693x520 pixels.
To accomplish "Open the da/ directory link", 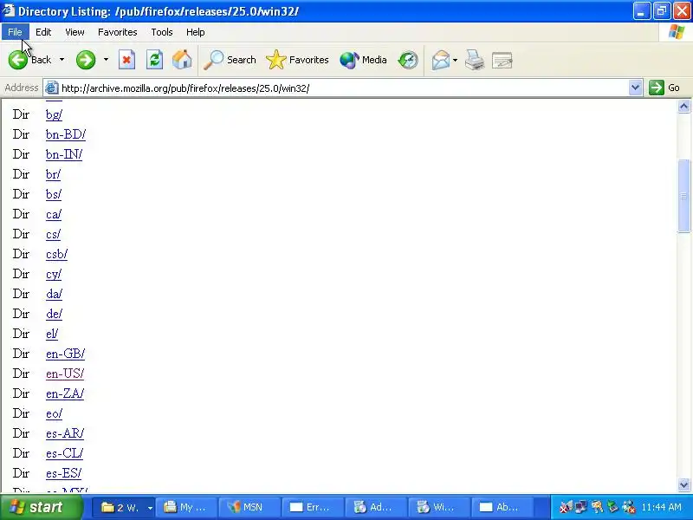I will (x=54, y=294).
